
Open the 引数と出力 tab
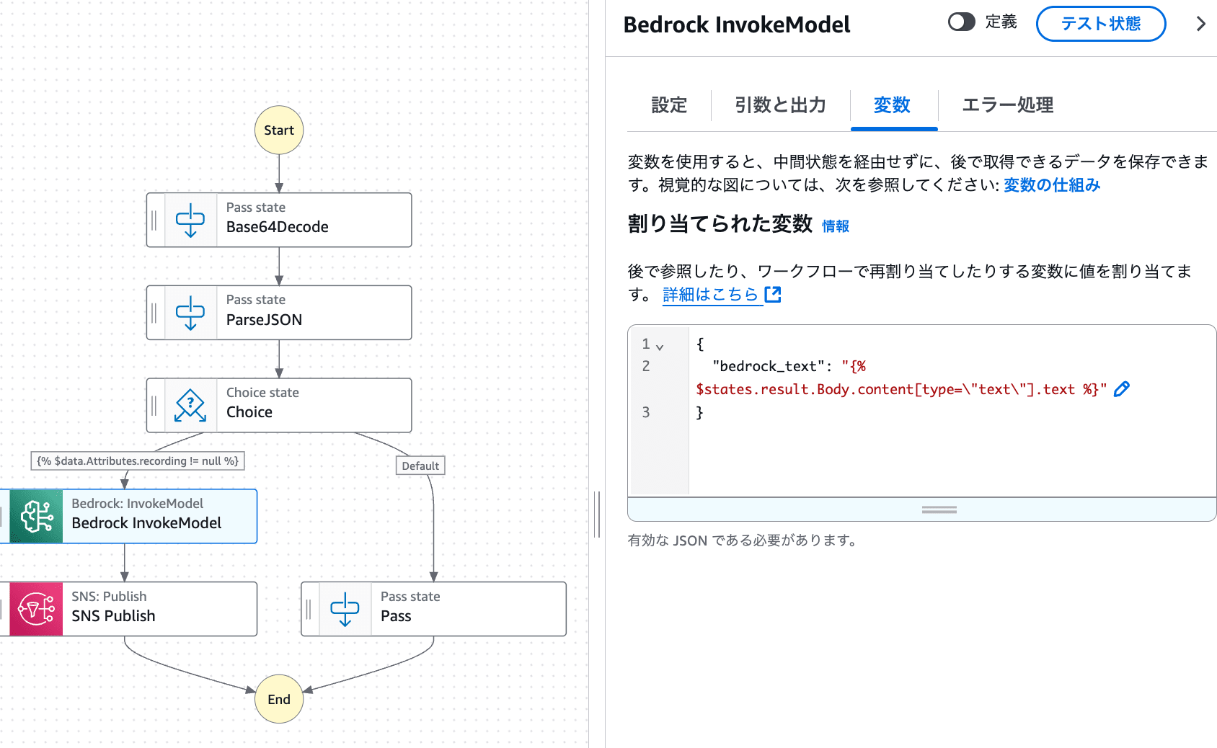click(x=780, y=105)
